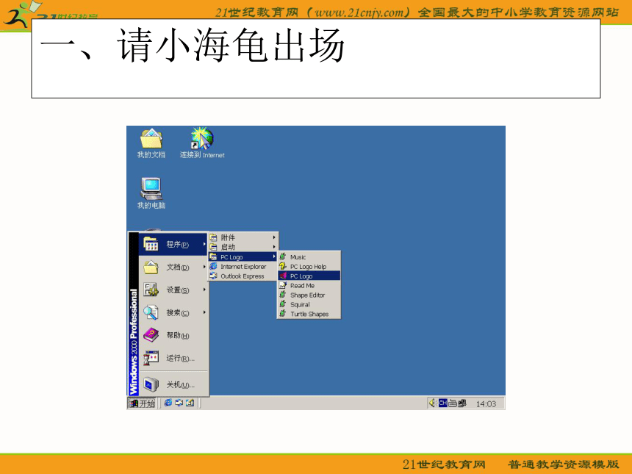Click Outlook Express quick launch icon
The image size is (632, 474).
pyautogui.click(x=179, y=403)
